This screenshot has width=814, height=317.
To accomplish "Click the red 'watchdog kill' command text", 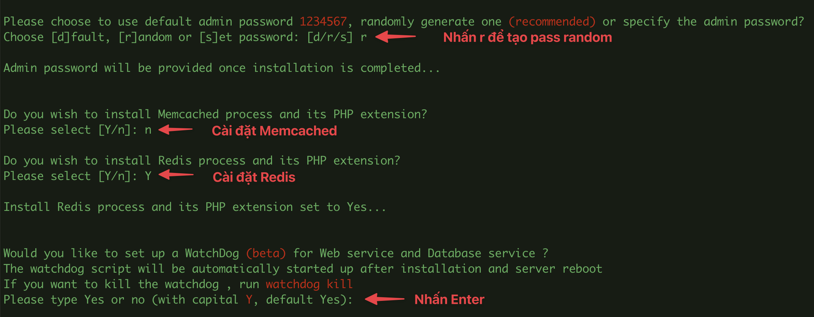I will [x=309, y=284].
